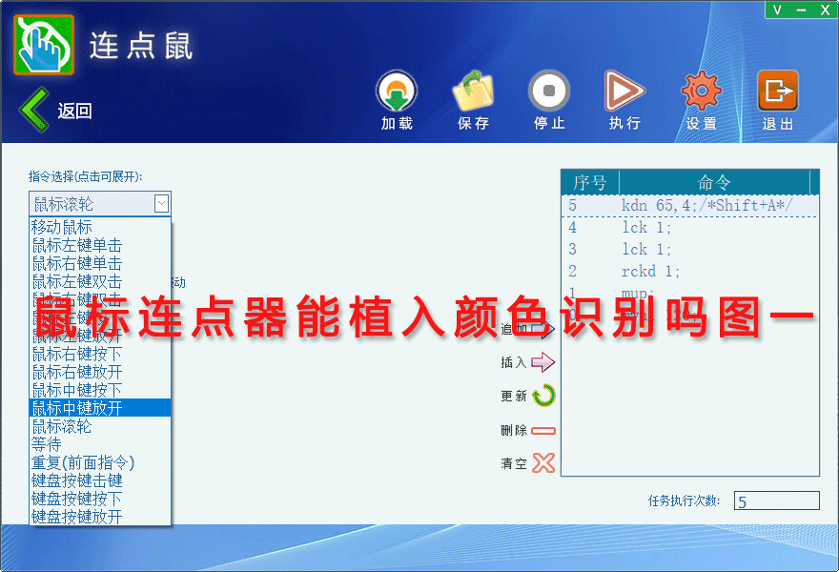Clear all commands with the 清空 X icon

coord(543,463)
